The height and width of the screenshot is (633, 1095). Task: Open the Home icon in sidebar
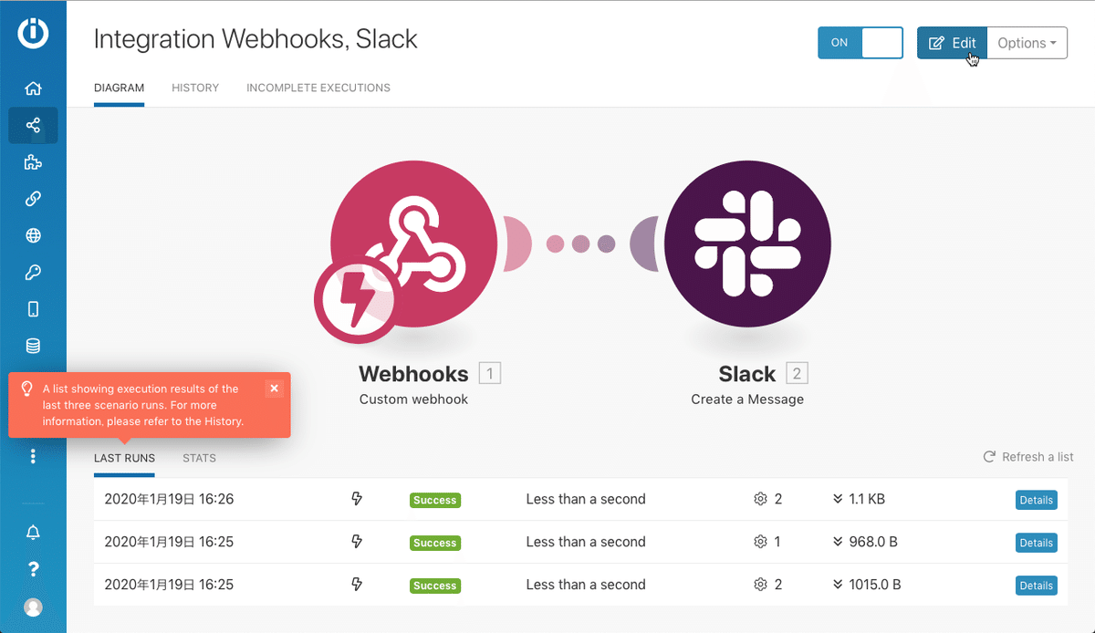[33, 88]
